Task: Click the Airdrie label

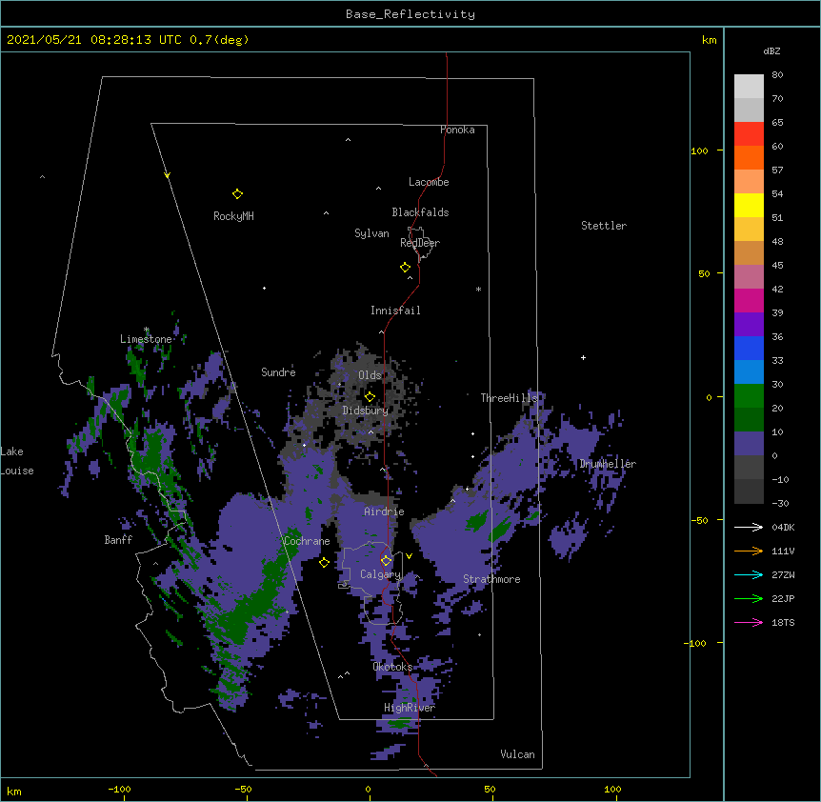Action: (385, 511)
